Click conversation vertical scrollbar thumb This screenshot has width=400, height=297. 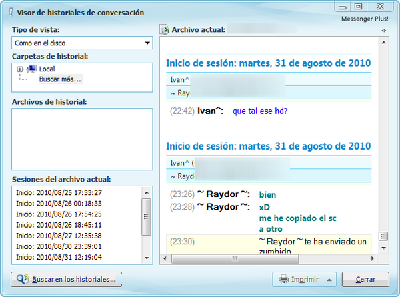[383, 236]
